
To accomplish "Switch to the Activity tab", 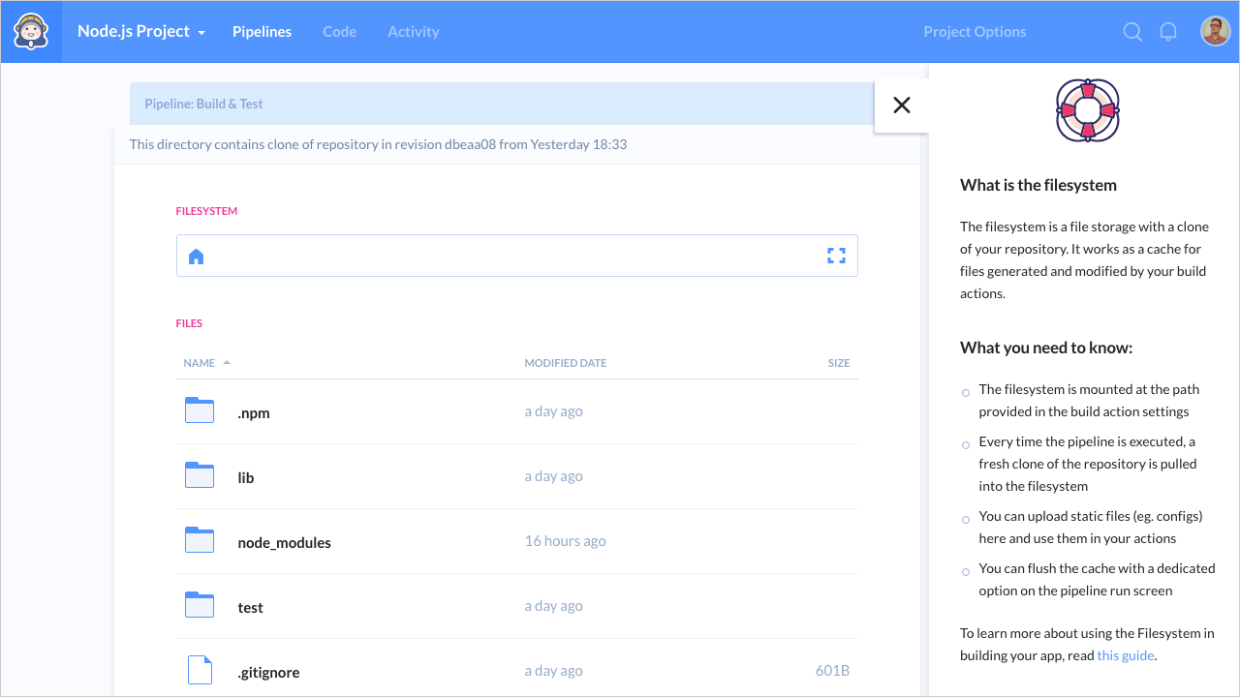I will [414, 31].
